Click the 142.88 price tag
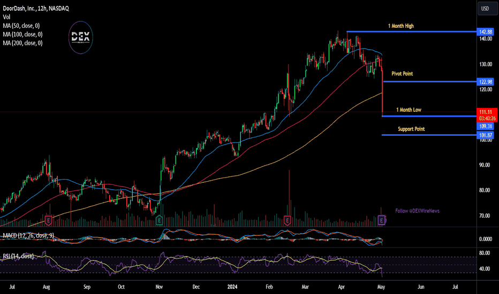The image size is (499, 294). [485, 32]
